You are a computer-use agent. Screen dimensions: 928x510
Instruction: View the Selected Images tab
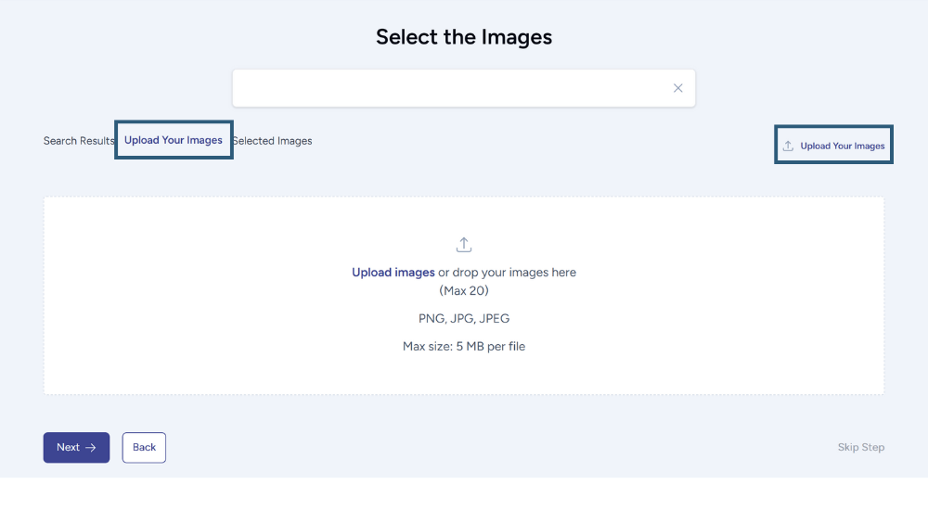(x=273, y=141)
